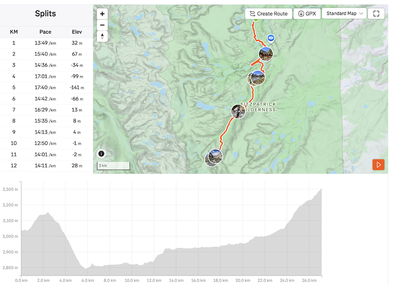Click the green start point marker

point(256,19)
